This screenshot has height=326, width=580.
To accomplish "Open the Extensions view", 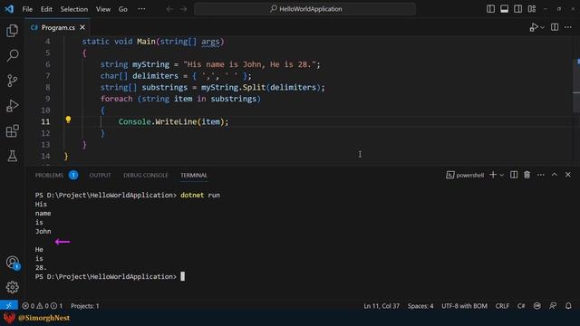I will pyautogui.click(x=12, y=130).
